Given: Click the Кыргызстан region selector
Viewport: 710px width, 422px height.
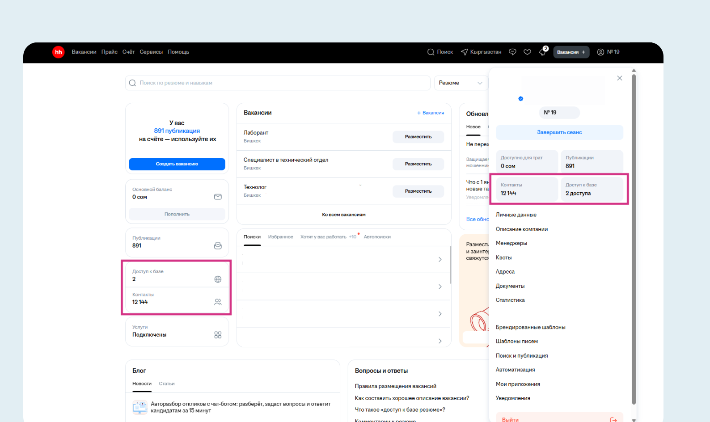Looking at the screenshot, I should pyautogui.click(x=481, y=52).
